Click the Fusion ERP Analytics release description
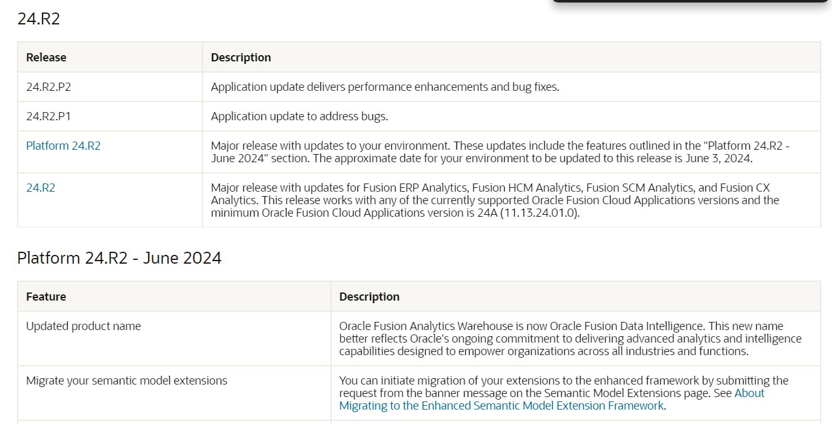 click(495, 200)
